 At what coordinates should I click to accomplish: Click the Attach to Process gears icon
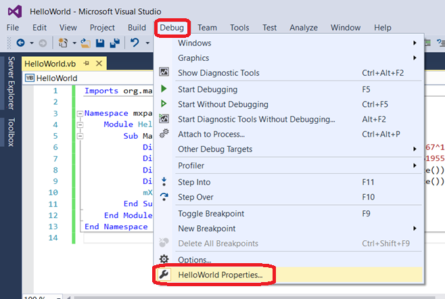click(x=164, y=133)
